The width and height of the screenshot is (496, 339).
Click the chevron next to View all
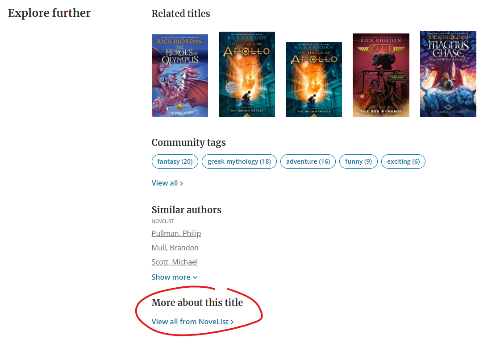181,183
